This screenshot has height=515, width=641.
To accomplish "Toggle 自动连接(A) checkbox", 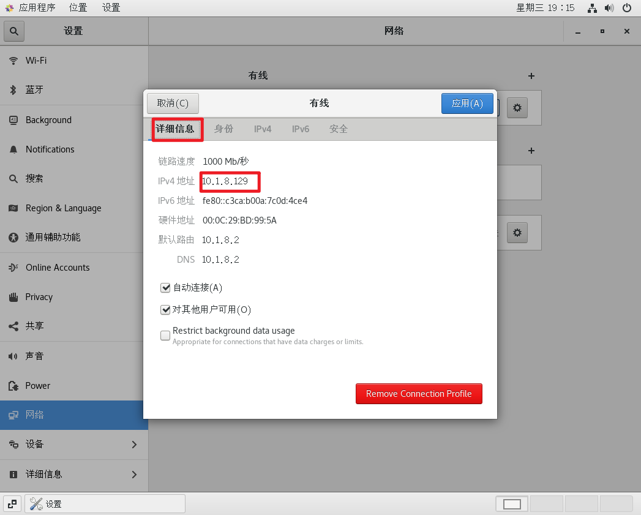I will [x=165, y=288].
